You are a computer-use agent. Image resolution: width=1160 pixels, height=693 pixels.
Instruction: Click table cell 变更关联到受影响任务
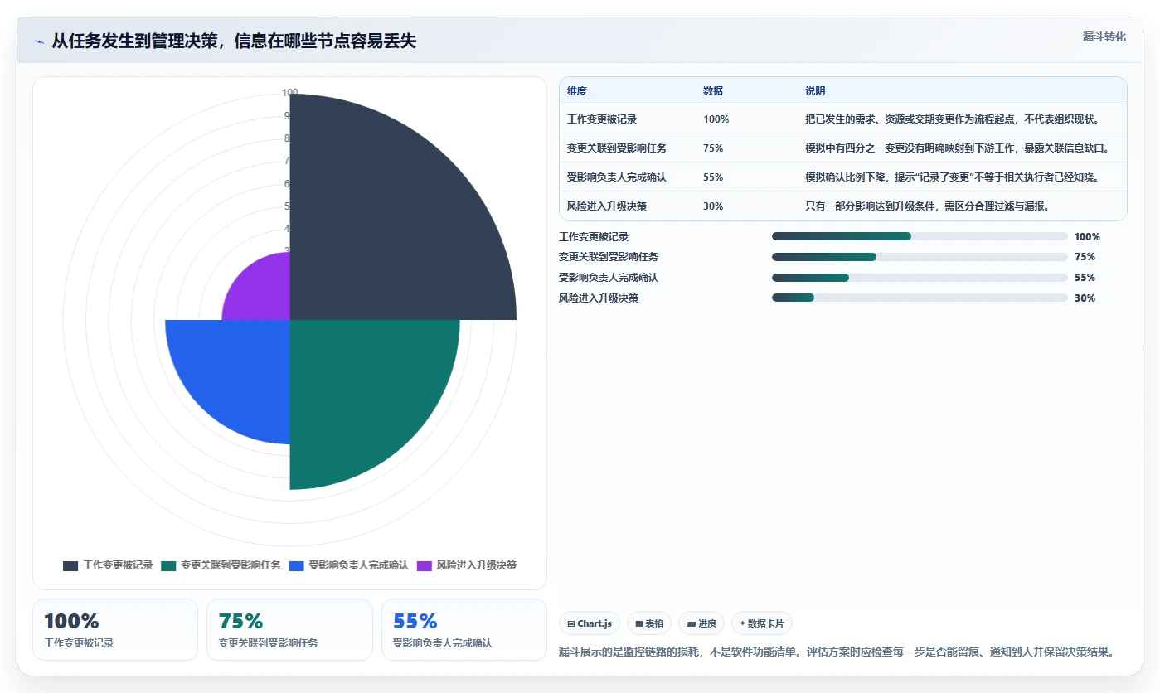tap(617, 148)
